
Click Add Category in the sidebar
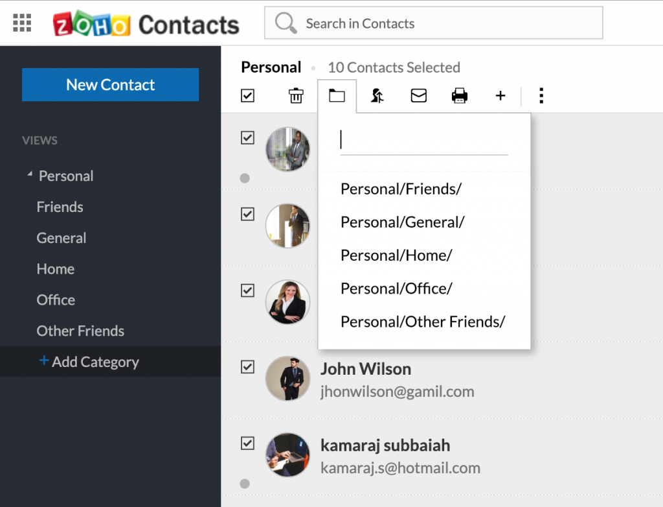tap(89, 362)
